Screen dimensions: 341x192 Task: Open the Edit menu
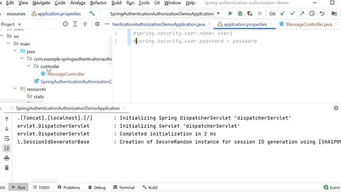10,3
